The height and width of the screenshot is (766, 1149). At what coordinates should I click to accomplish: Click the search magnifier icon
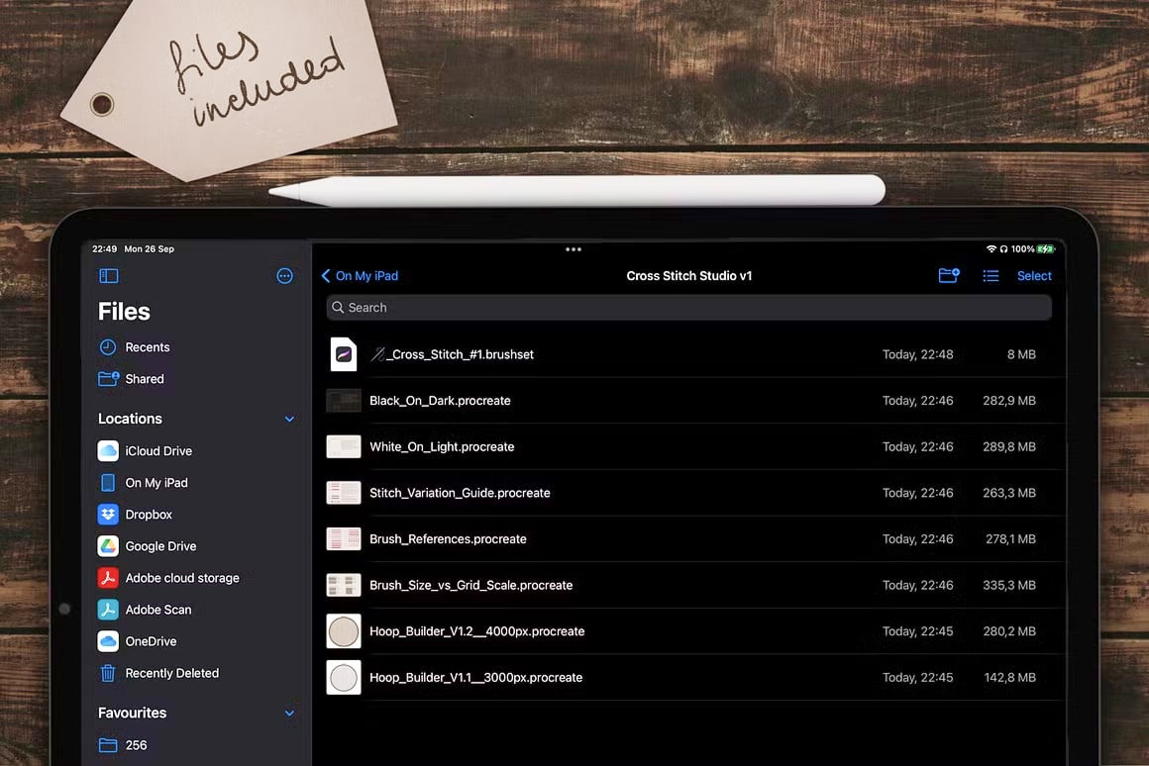point(338,308)
